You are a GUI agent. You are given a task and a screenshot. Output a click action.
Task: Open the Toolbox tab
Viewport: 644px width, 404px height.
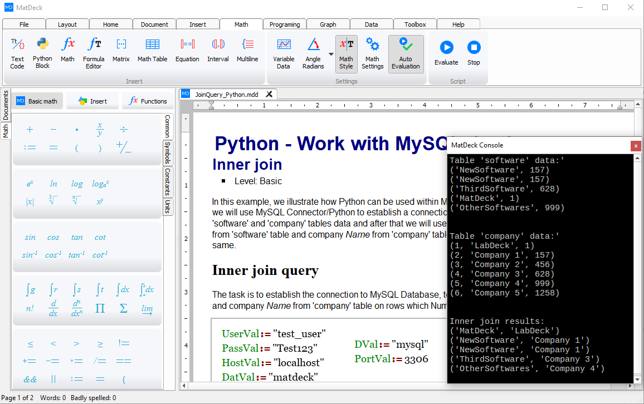(x=415, y=24)
